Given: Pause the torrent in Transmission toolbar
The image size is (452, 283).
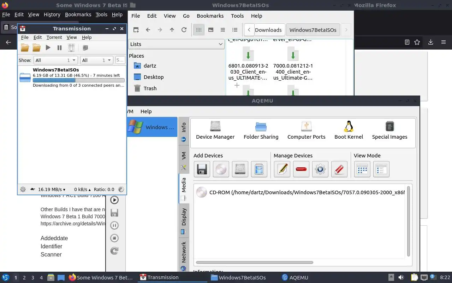Looking at the screenshot, I should 59,48.
